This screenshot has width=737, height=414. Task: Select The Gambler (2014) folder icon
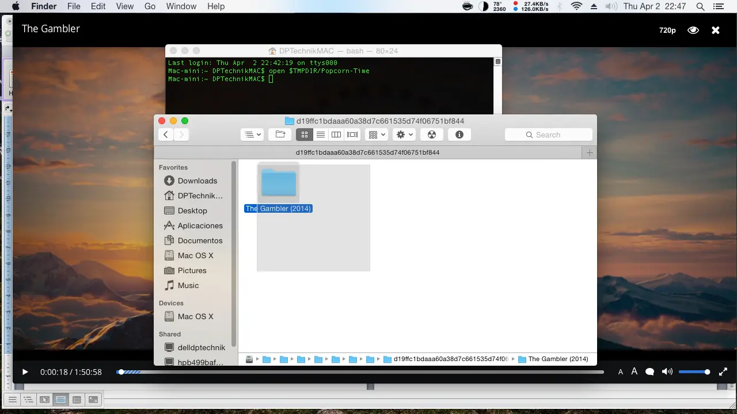pos(279,182)
